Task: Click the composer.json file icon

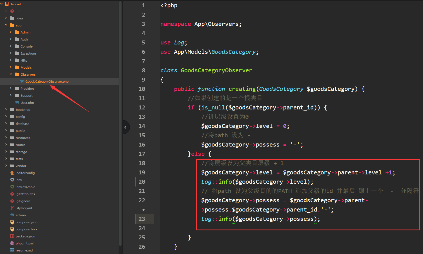Action: click(x=12, y=222)
